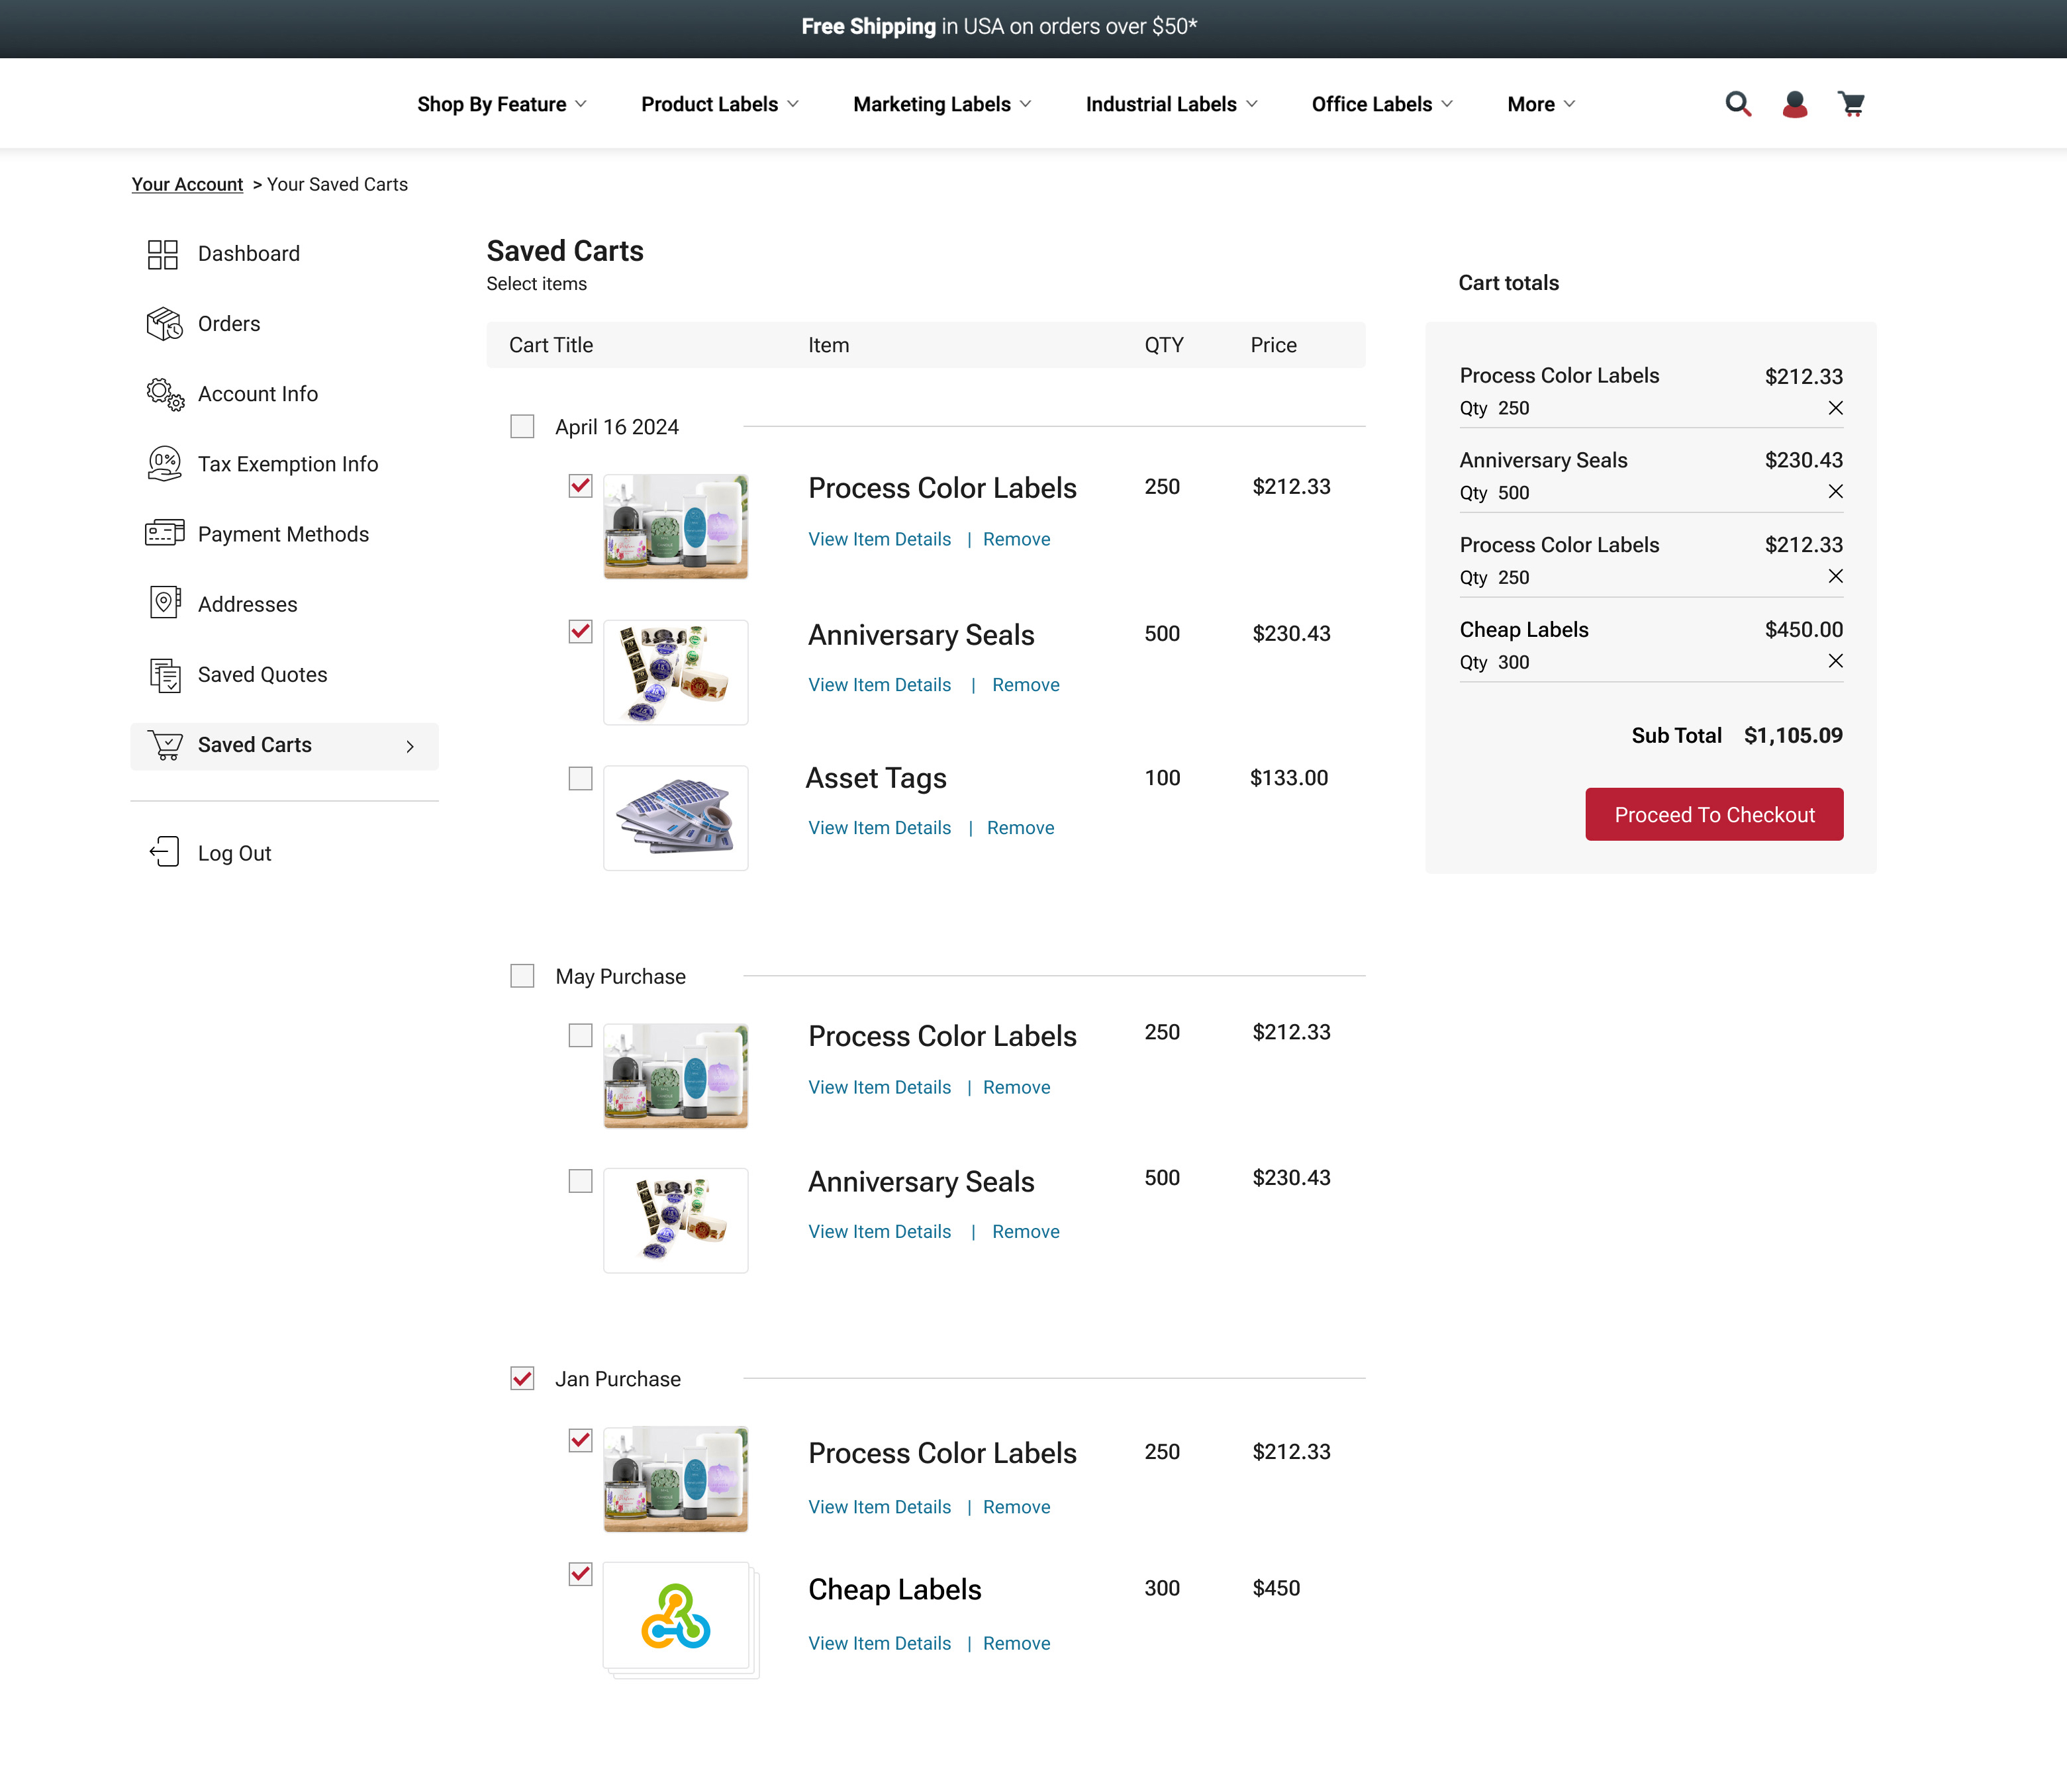Open the shopping cart icon
2067x1792 pixels.
click(1851, 104)
